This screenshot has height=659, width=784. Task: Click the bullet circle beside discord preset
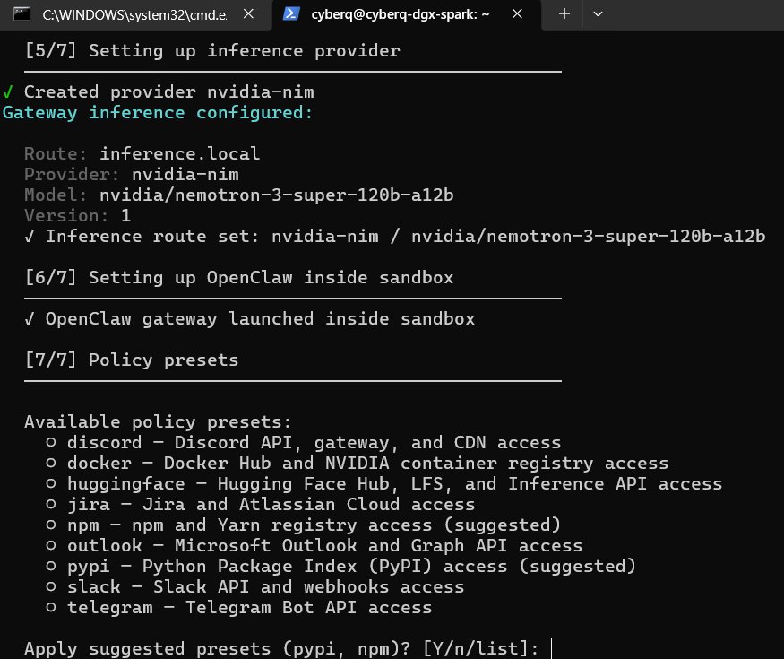tap(51, 442)
